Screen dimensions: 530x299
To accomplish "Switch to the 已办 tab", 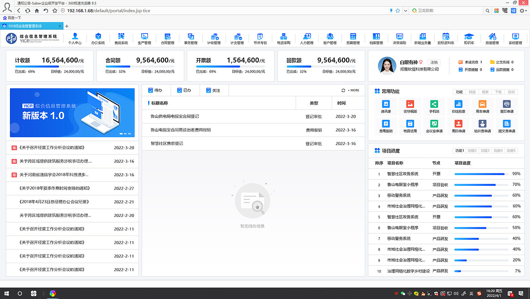I will 185,90.
